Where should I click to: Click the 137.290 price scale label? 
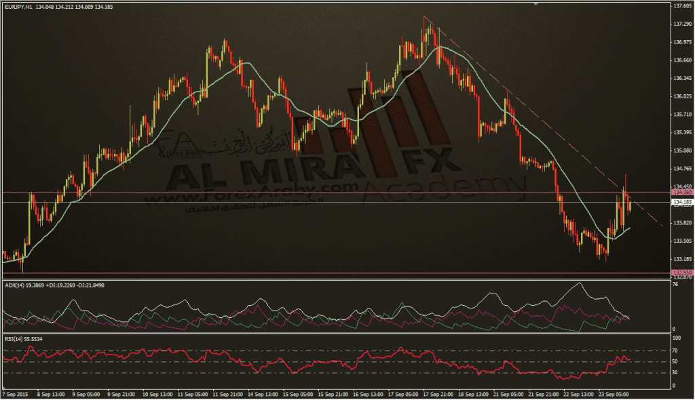point(683,24)
